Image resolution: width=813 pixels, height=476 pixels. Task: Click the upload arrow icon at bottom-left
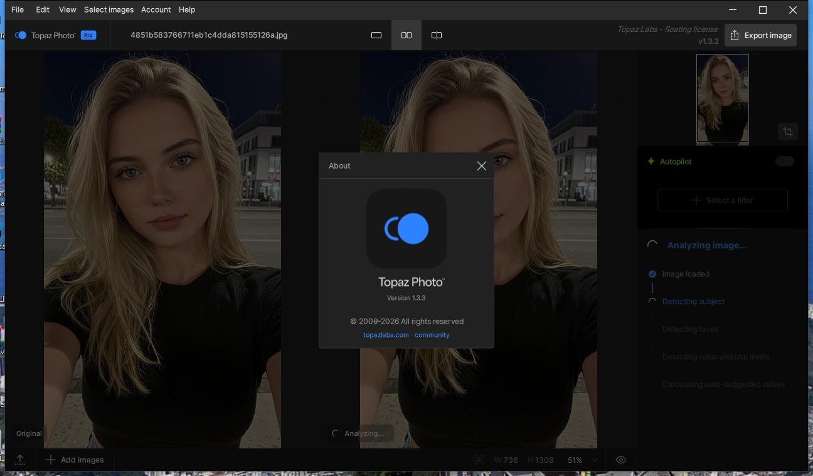click(20, 460)
